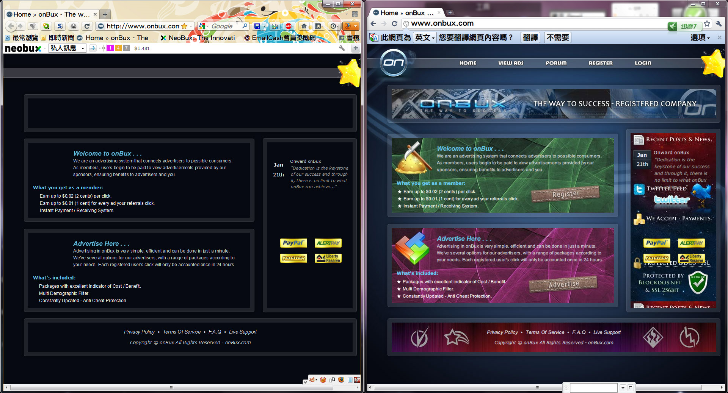Click the gray '7' counter on neobux toolbar
The height and width of the screenshot is (393, 728).
tap(126, 48)
